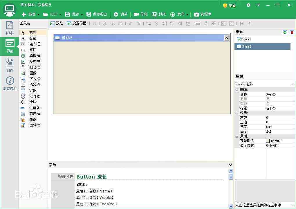Select Form1 in the 窗体 list
Image resolution: width=296 pixels, height=209 pixels.
pyautogui.click(x=262, y=39)
